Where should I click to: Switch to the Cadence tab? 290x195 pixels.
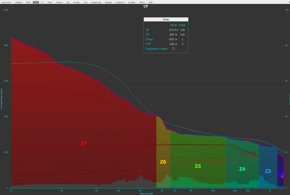tap(120, 2)
